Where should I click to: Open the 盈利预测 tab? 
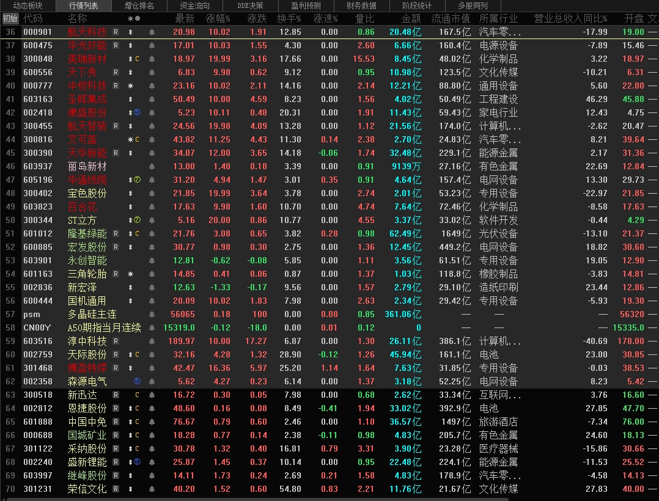(x=306, y=6)
